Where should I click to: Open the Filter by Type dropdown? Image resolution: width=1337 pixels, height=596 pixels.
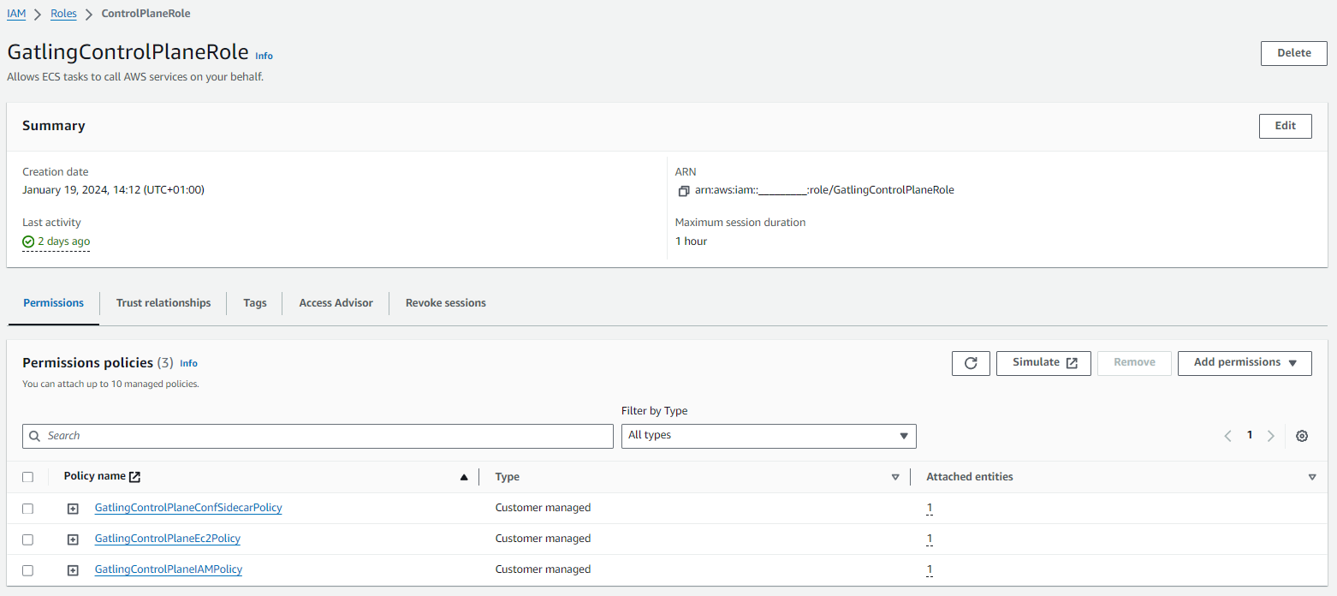(x=769, y=436)
